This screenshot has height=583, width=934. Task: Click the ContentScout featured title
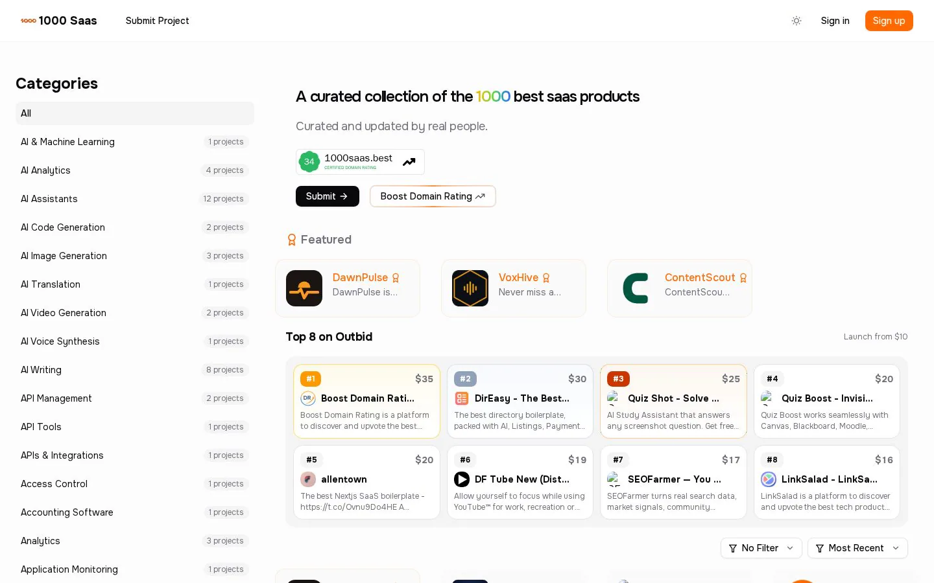click(x=700, y=277)
